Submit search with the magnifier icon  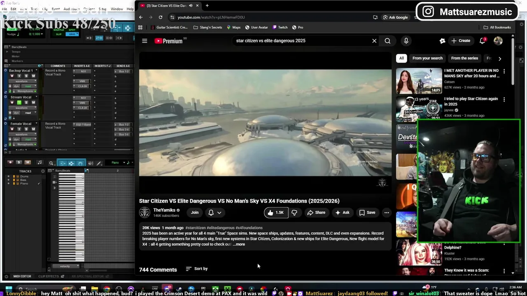pos(387,41)
